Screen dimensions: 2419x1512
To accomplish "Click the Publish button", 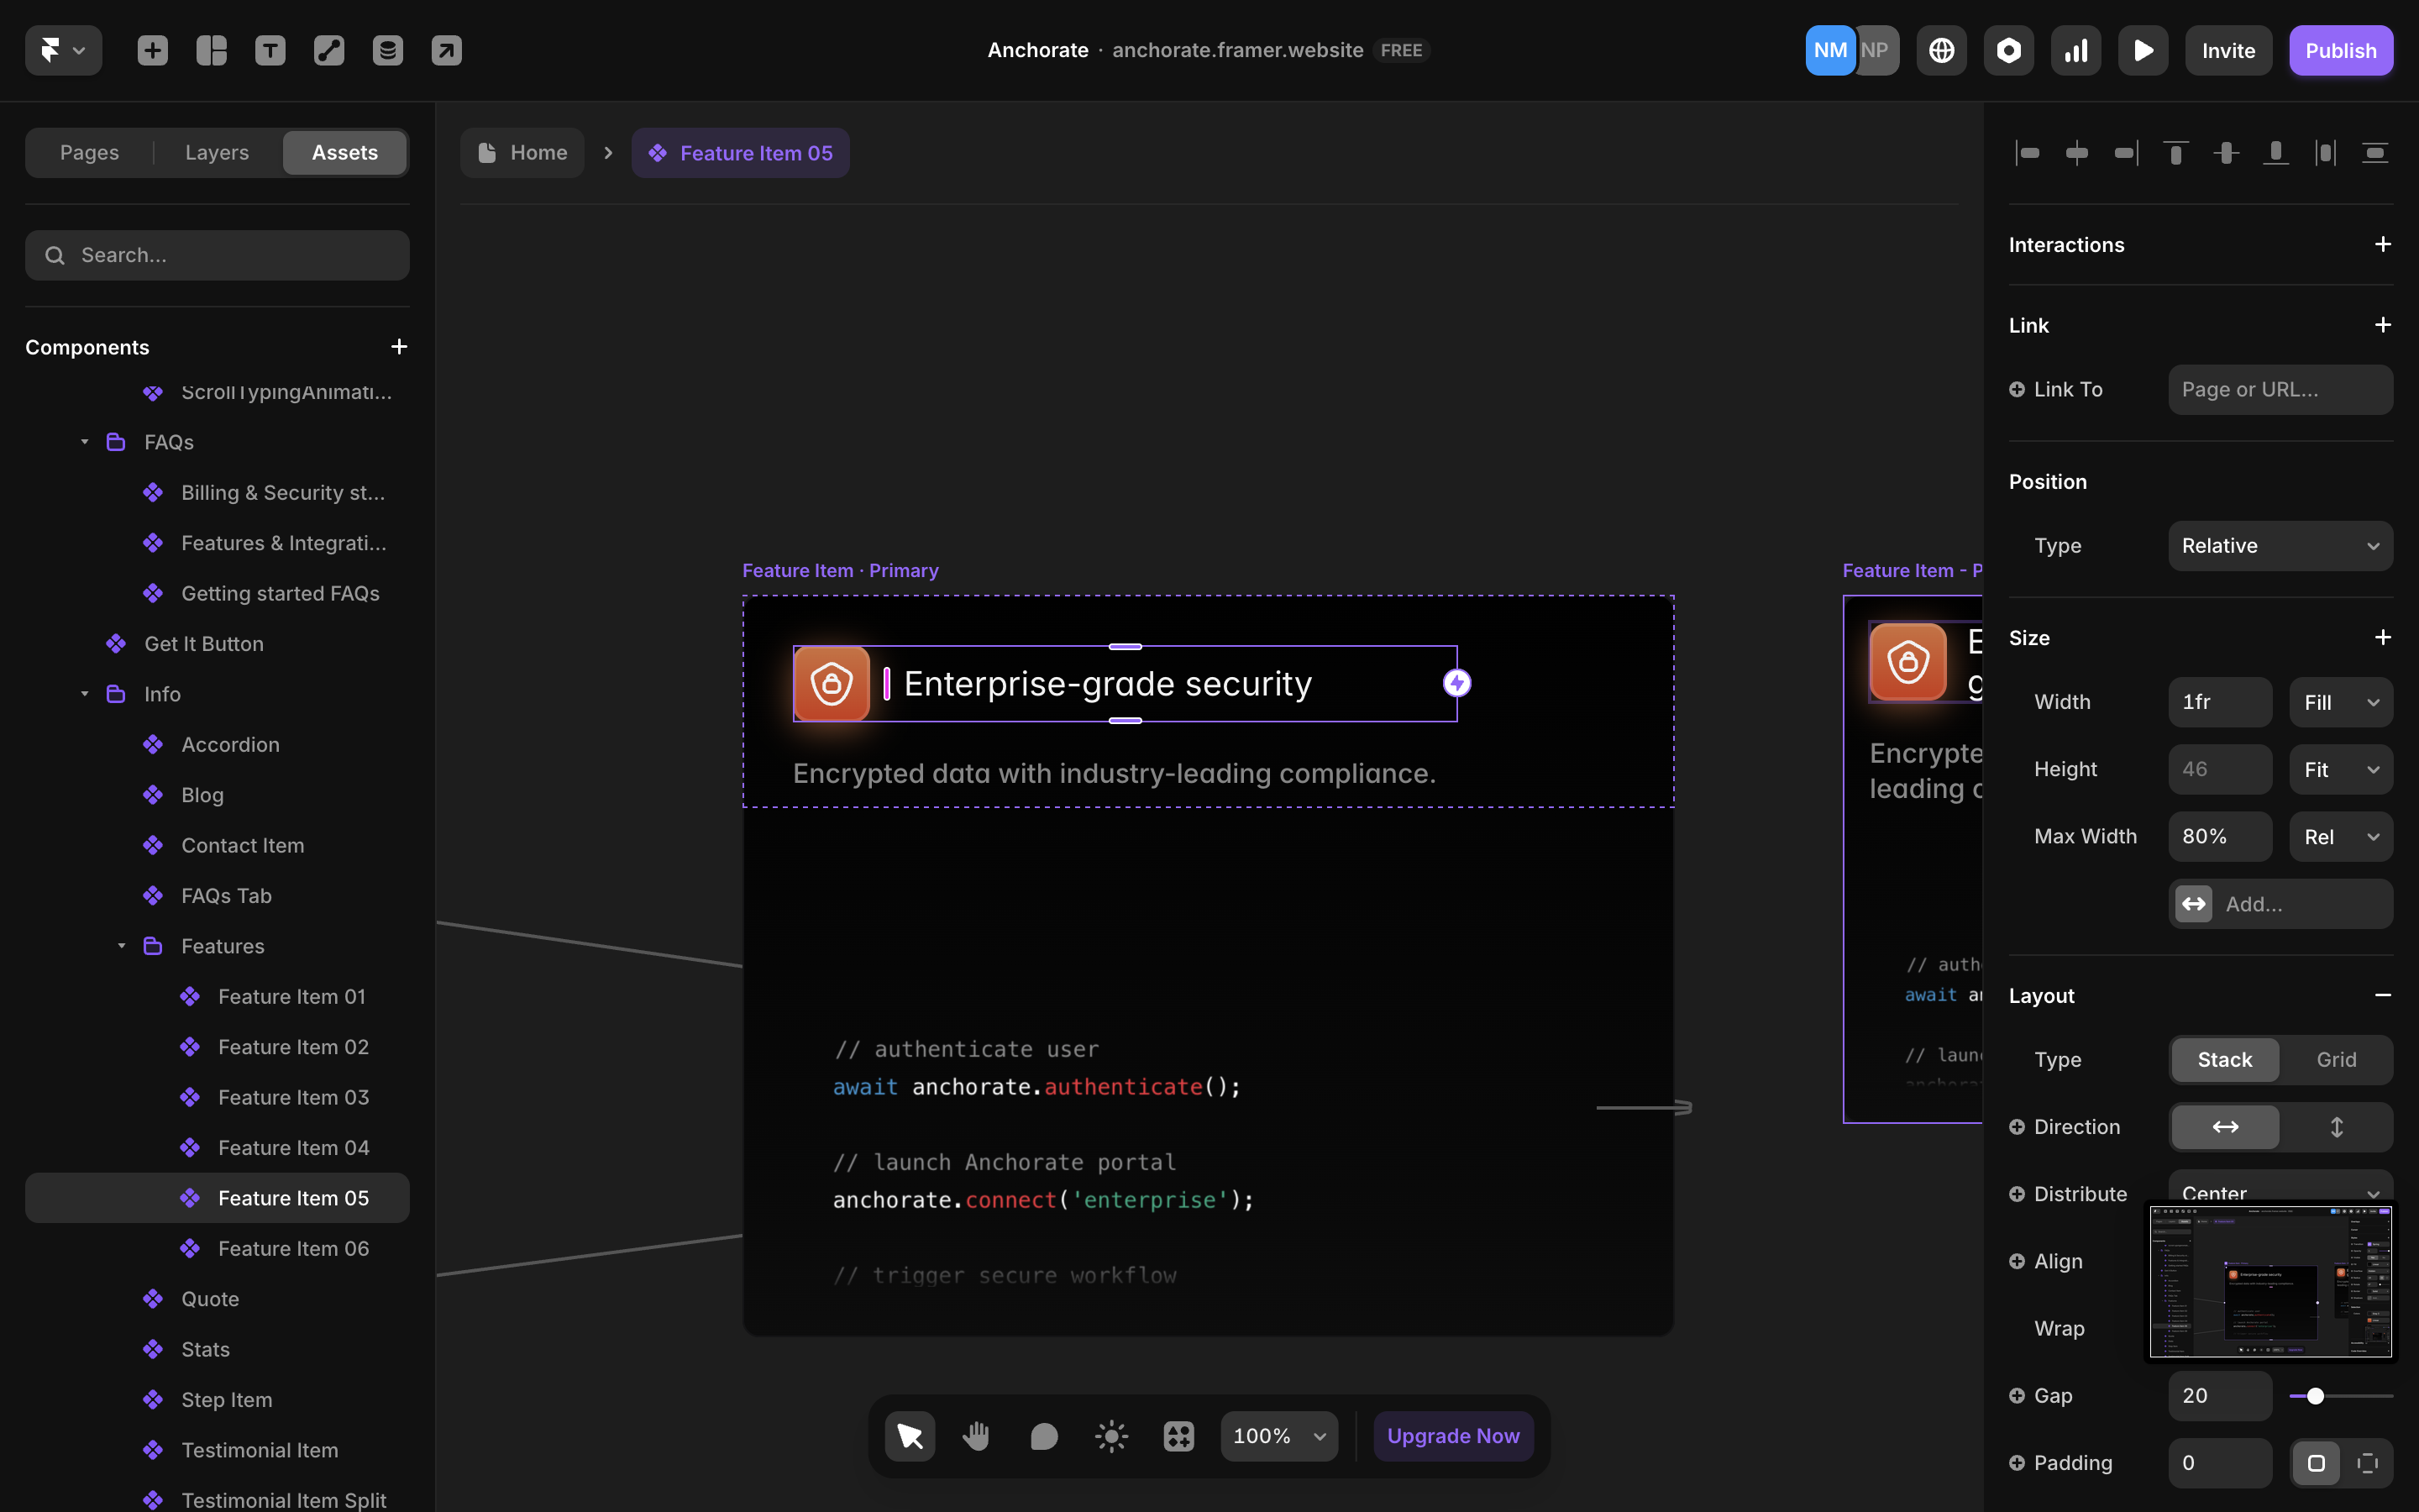I will pos(2340,50).
